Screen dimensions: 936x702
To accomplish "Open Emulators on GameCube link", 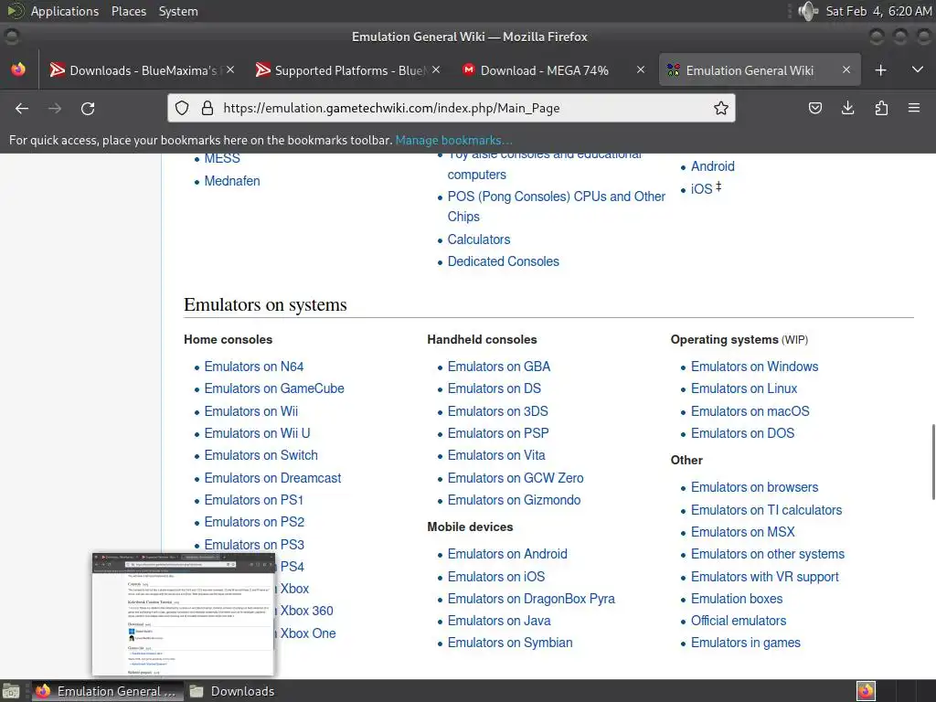I will coord(274,388).
